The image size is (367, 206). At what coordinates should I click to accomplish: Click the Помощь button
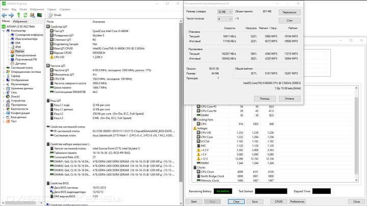point(265,99)
